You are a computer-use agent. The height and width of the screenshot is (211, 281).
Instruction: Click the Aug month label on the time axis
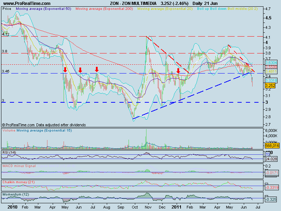point(107,207)
